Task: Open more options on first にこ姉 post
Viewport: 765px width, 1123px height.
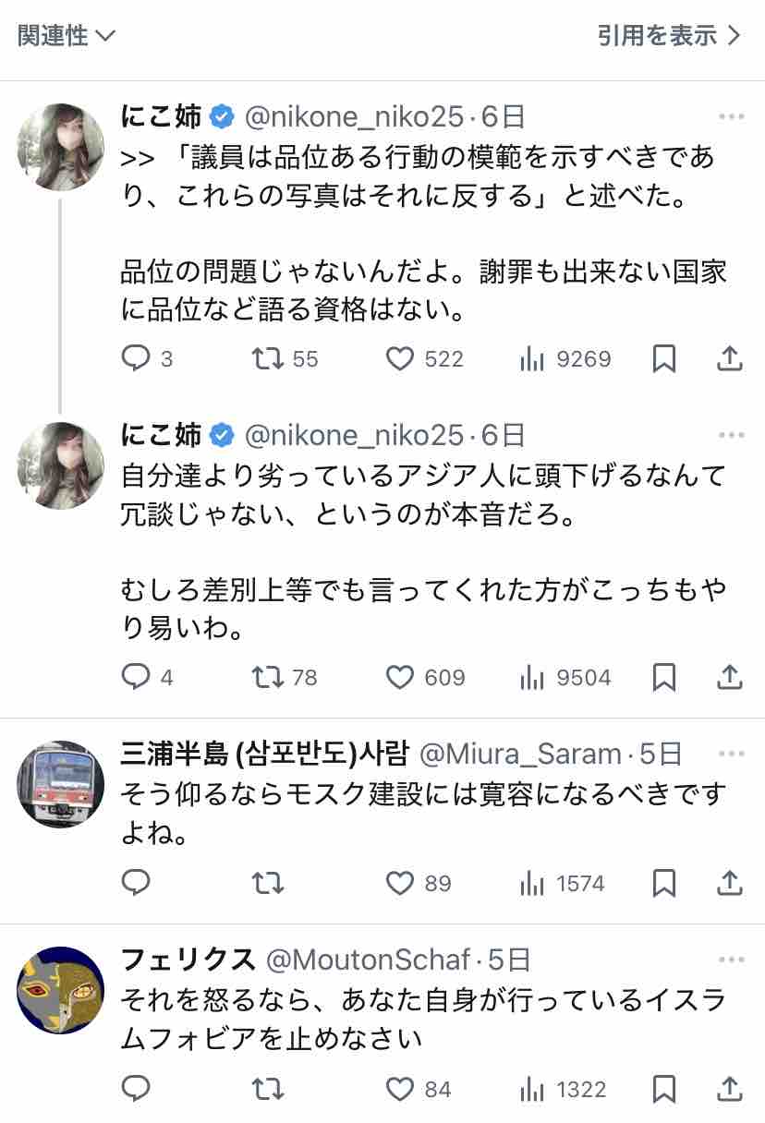Action: (731, 117)
